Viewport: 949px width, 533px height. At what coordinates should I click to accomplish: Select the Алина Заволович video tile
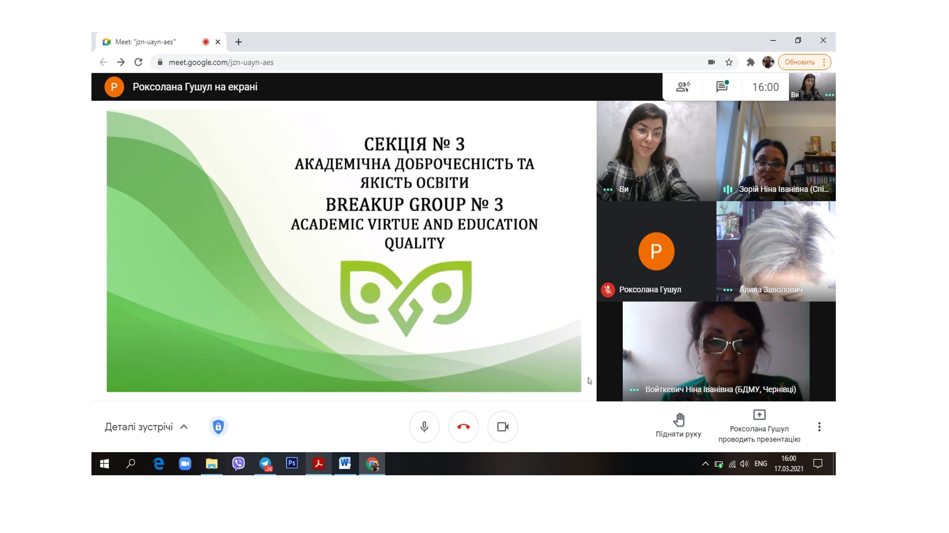[776, 251]
